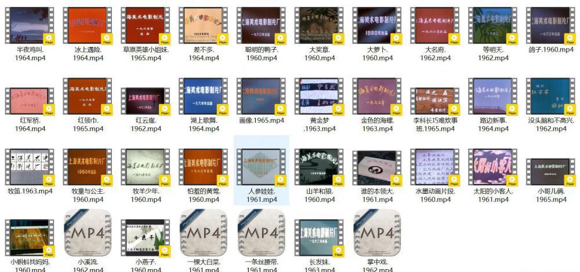The width and height of the screenshot is (580, 272).
Task: Select the 路边新事.1964.mp4 video thumbnail
Action: point(493,96)
